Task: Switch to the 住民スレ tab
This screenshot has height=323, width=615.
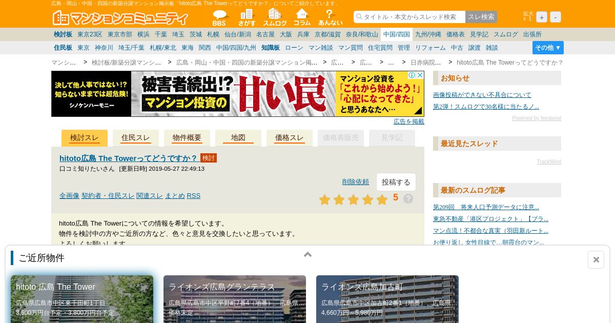Action: [136, 138]
